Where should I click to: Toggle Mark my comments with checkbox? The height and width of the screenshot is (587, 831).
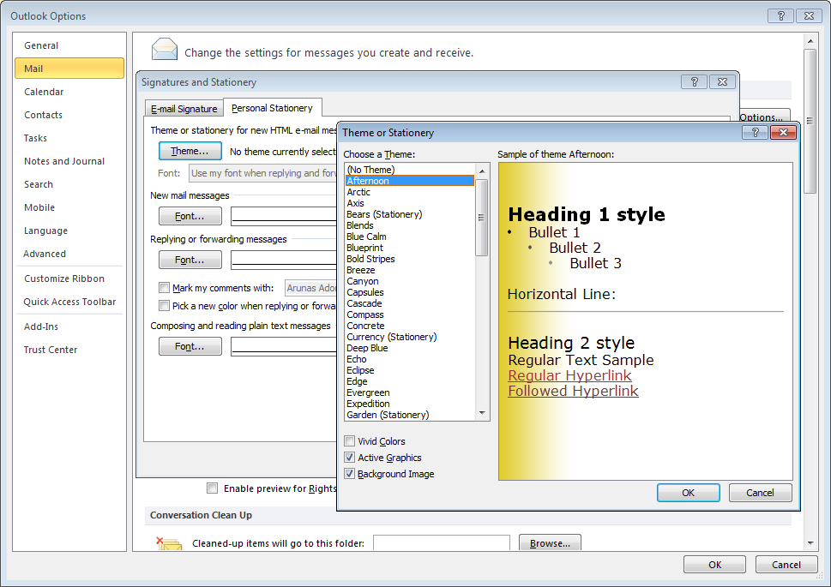(x=165, y=288)
